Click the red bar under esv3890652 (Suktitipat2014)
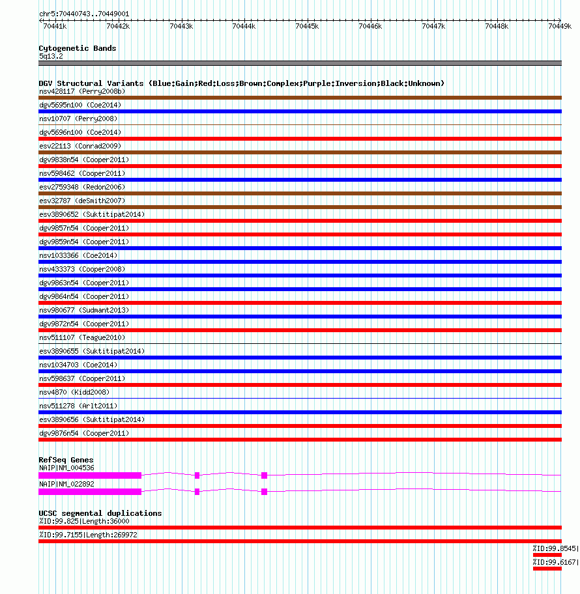This screenshot has width=580, height=594. (300, 221)
